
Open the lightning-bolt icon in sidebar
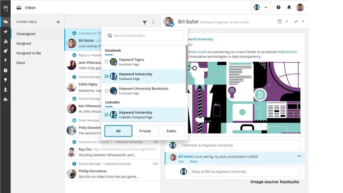pyautogui.click(x=5, y=60)
